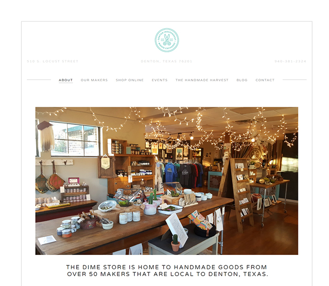The width and height of the screenshot is (329, 286).
Task: Visit the Blog section
Action: pos(242,80)
